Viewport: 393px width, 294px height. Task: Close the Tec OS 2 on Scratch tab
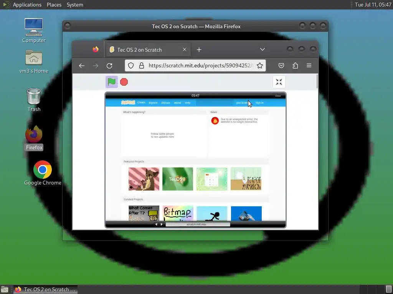click(x=185, y=49)
